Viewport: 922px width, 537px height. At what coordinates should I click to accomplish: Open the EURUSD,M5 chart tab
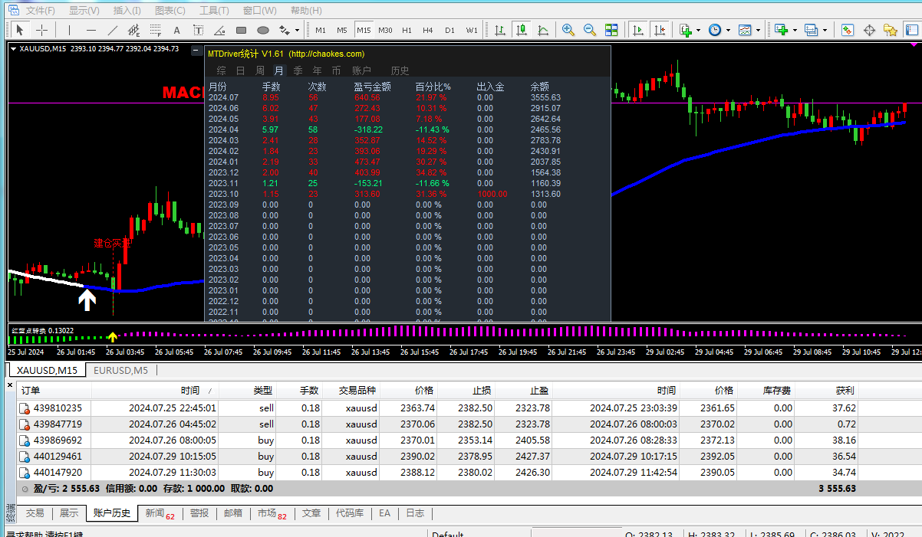coord(120,370)
